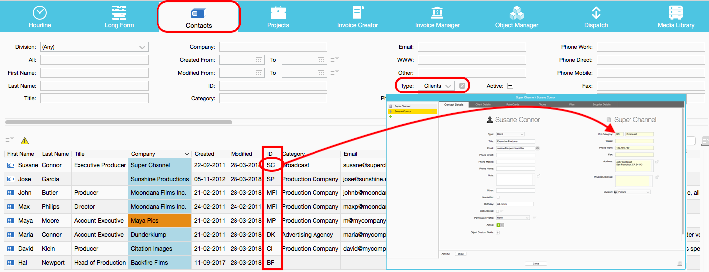
Task: Click contact card icon for John Butler
Action: pyautogui.click(x=11, y=193)
